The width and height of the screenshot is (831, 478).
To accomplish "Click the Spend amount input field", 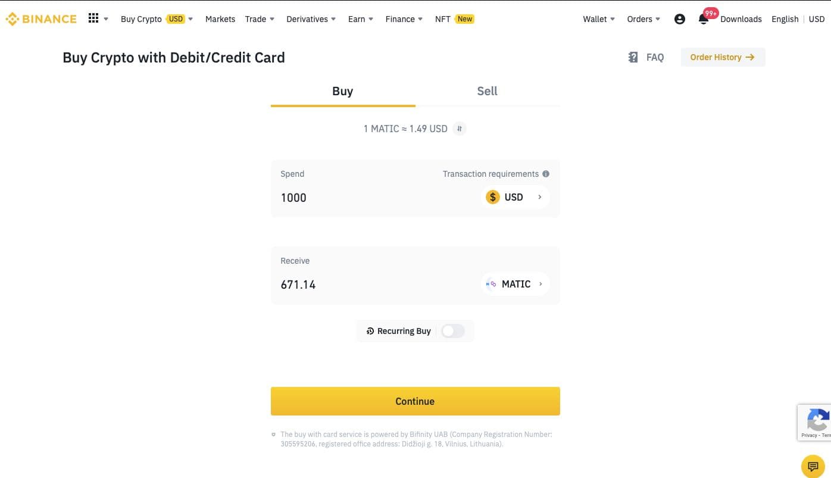I will click(375, 198).
